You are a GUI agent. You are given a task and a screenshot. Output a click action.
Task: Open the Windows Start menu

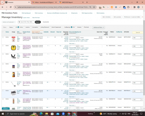[x=3, y=114]
